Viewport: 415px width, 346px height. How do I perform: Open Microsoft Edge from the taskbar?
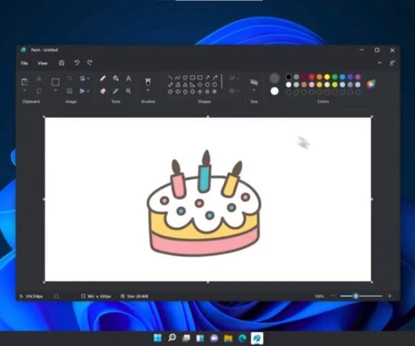coord(242,338)
